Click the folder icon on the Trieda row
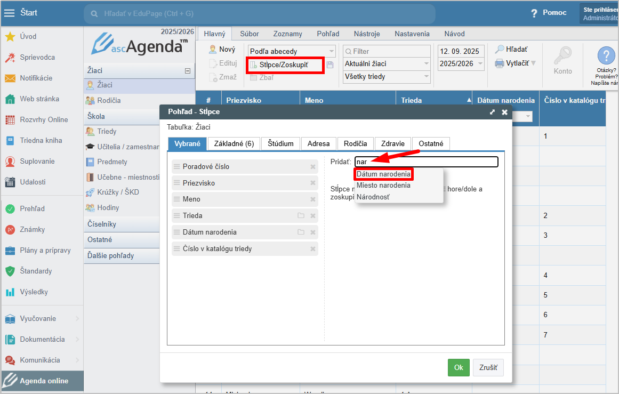 (301, 216)
